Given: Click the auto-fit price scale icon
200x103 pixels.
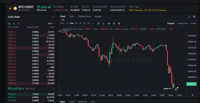Looking at the screenshot, I should (192, 95).
